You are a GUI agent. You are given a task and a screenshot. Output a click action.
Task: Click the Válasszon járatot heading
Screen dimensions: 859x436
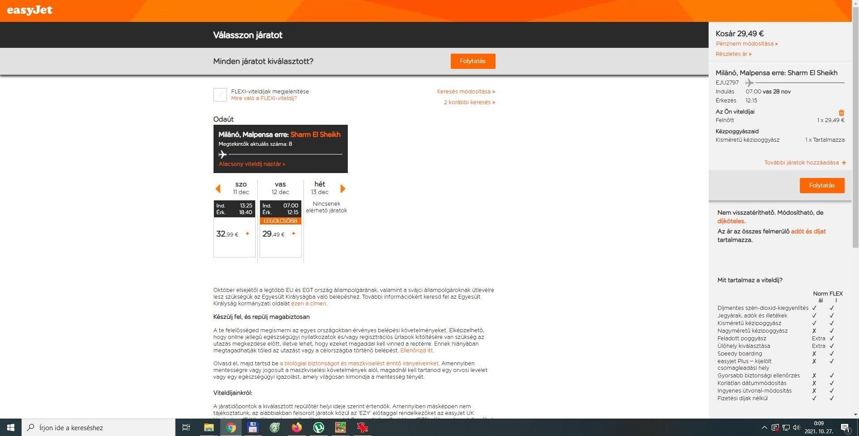pyautogui.click(x=248, y=35)
